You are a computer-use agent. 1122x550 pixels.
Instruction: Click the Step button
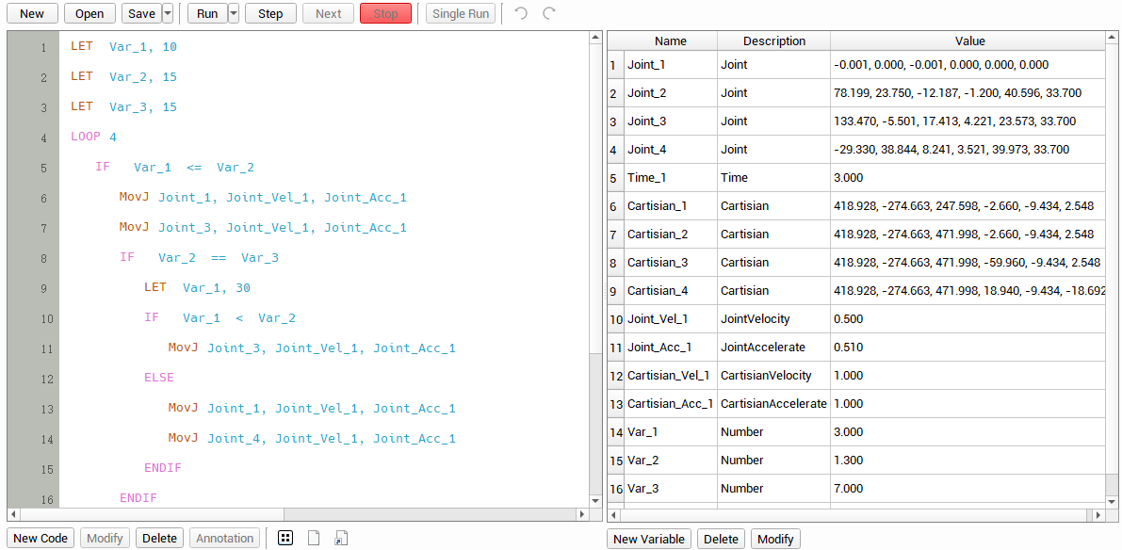pyautogui.click(x=270, y=14)
